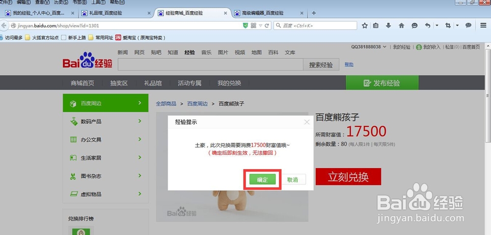Switch to the 高级编辑器_百度经验 tab
This screenshot has width=491, height=235.
pos(269,13)
